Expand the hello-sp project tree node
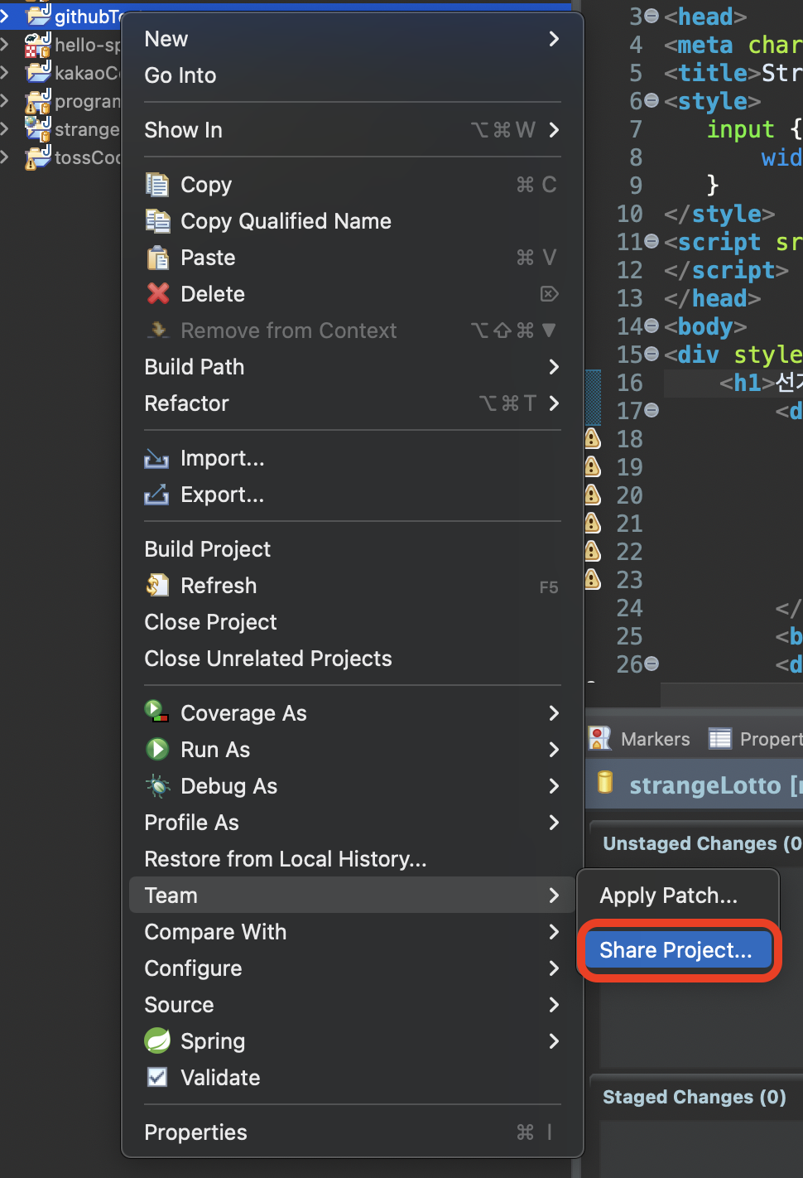The image size is (803, 1178). [x=6, y=45]
